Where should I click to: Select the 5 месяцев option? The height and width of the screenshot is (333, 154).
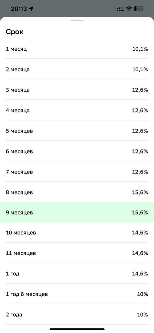click(77, 131)
